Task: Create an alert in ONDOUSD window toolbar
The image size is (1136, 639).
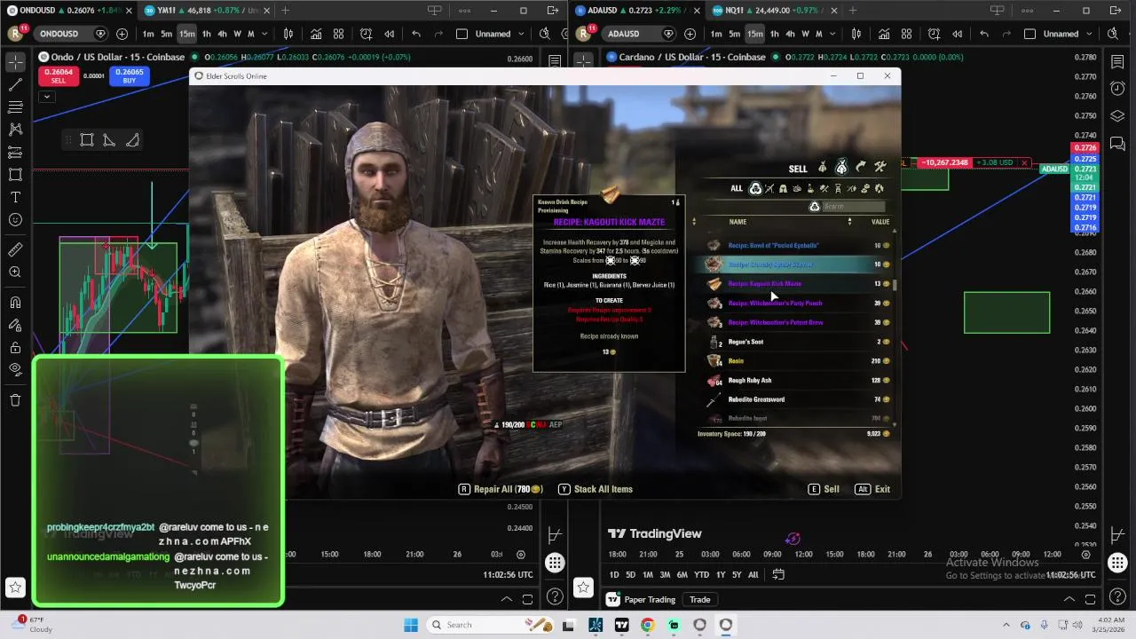Action: tap(366, 34)
